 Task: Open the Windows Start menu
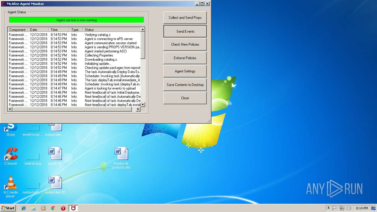pos(8,208)
